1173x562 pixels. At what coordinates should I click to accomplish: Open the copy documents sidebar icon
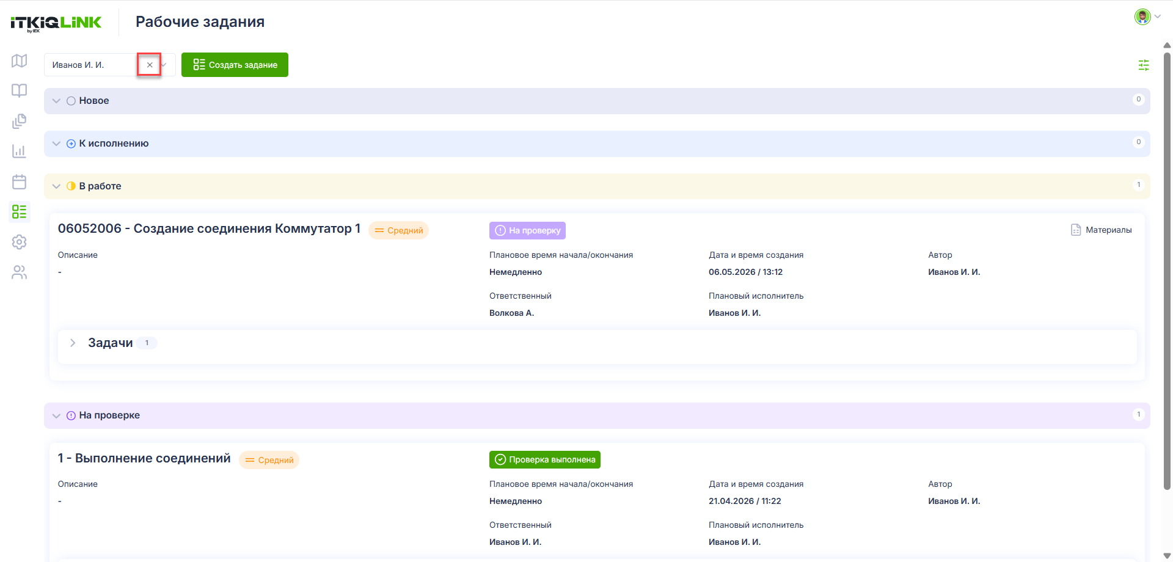click(20, 121)
